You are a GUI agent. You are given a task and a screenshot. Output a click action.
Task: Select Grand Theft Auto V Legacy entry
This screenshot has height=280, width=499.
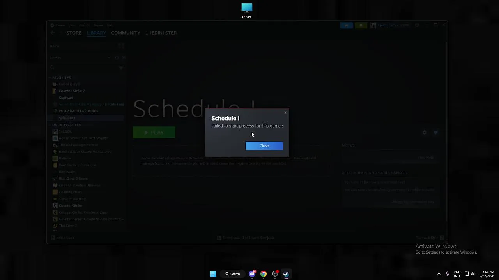pos(91,104)
